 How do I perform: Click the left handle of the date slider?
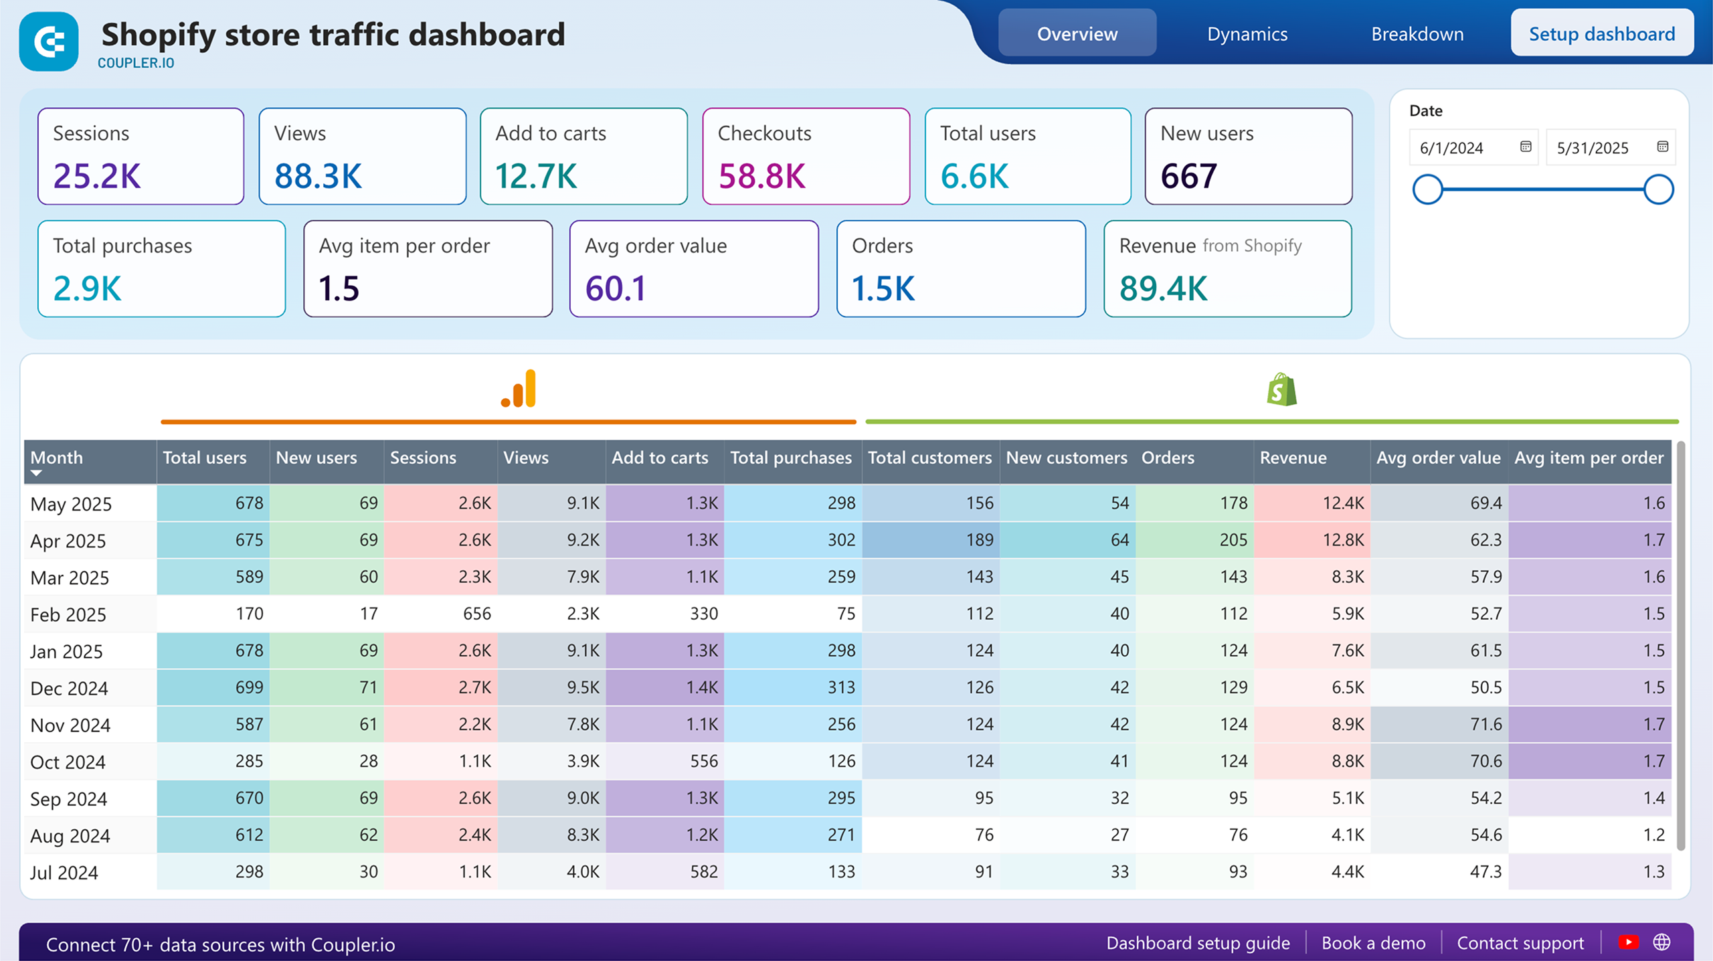pos(1427,189)
